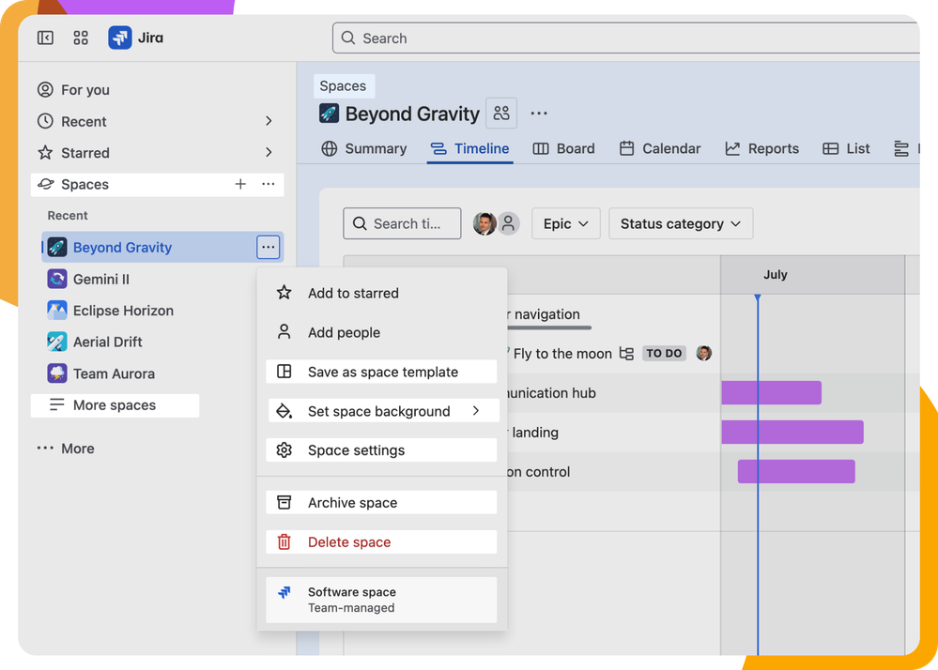This screenshot has width=938, height=670.
Task: Click the Jira logo
Action: pyautogui.click(x=119, y=38)
